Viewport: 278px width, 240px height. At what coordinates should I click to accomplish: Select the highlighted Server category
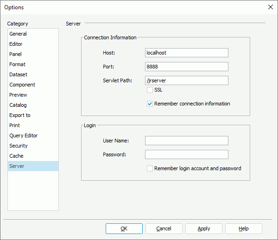point(33,166)
